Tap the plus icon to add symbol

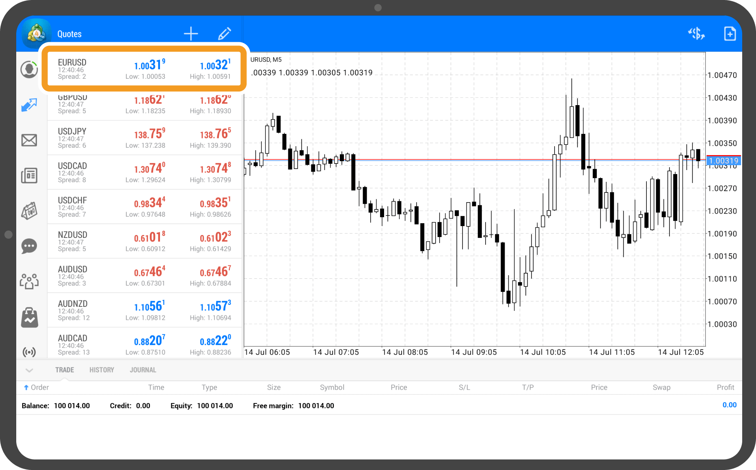(x=191, y=34)
